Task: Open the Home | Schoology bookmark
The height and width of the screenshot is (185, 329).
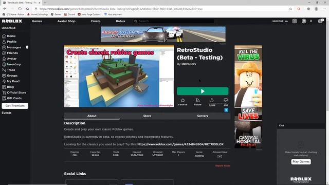Action: click(38, 14)
